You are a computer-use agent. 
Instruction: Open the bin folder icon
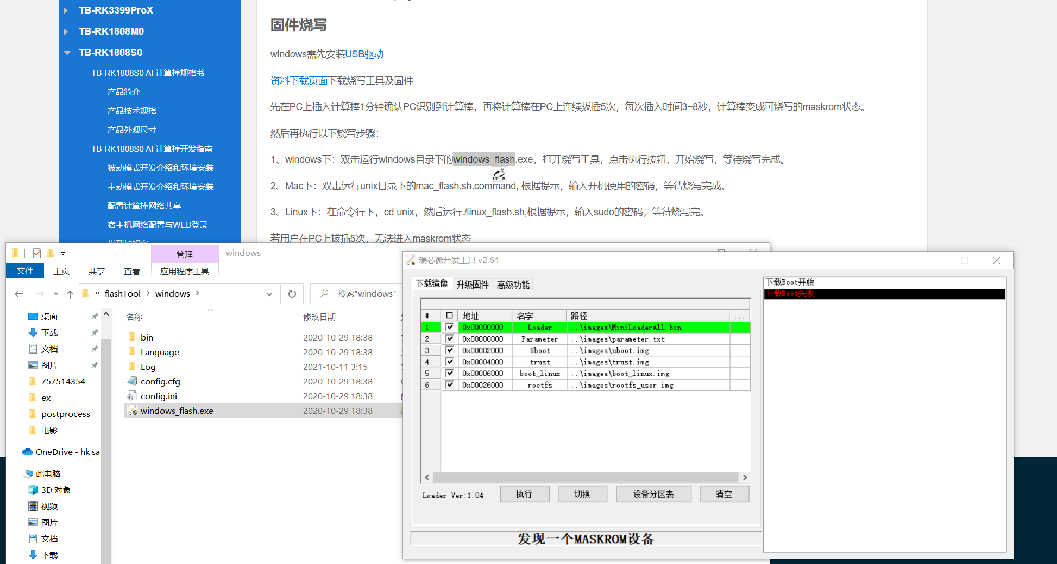[x=132, y=337]
